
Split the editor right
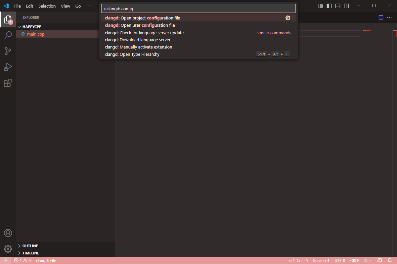(x=381, y=17)
